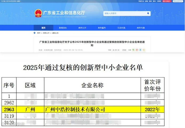Viewport: 185px width, 128px height.
Task: Open the 互动交流 navigation tab
Action: click(121, 28)
